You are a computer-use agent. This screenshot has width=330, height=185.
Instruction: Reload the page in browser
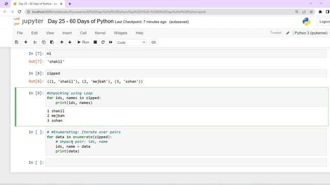coord(20,12)
